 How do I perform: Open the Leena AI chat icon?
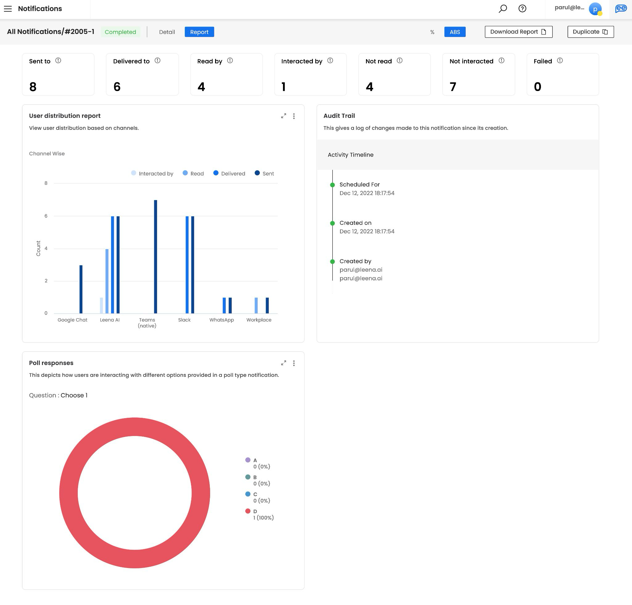coord(621,9)
